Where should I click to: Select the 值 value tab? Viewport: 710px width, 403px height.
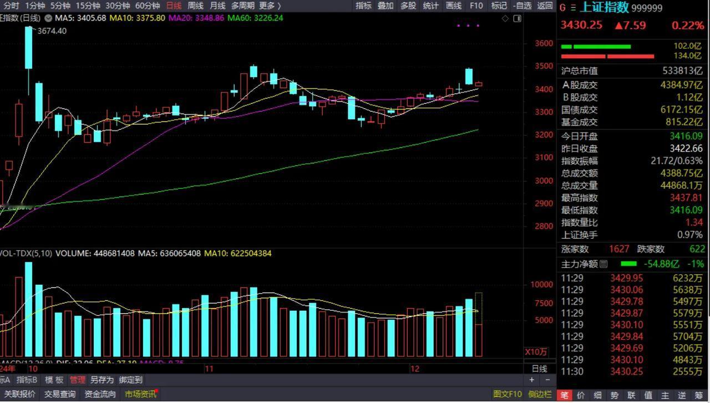point(648,396)
